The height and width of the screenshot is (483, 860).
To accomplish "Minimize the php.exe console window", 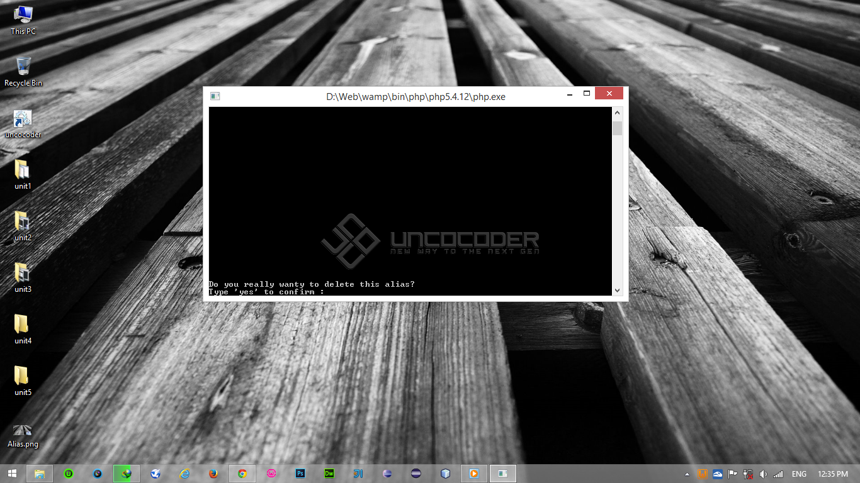I will 569,94.
